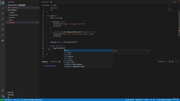Click the errors and warnings status indicator
180x101 pixels.
tap(17, 100)
